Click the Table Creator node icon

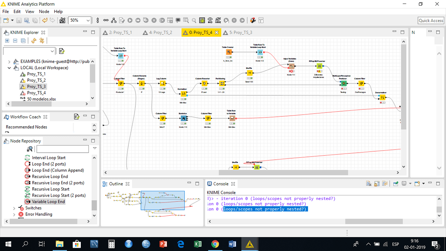point(229,52)
